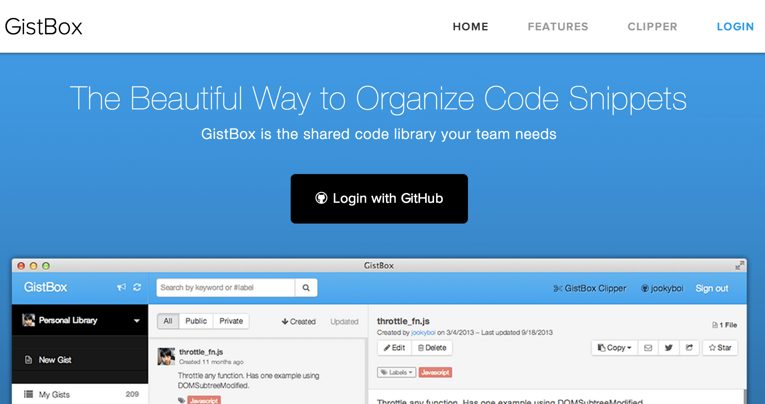
Task: Click the jookyboi author link in gist details
Action: pos(423,333)
